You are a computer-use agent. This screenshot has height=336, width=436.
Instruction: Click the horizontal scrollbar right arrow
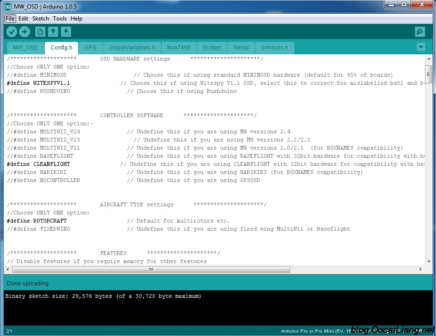pos(420,269)
